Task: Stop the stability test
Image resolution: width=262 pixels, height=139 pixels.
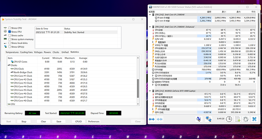Action: tap(24, 122)
